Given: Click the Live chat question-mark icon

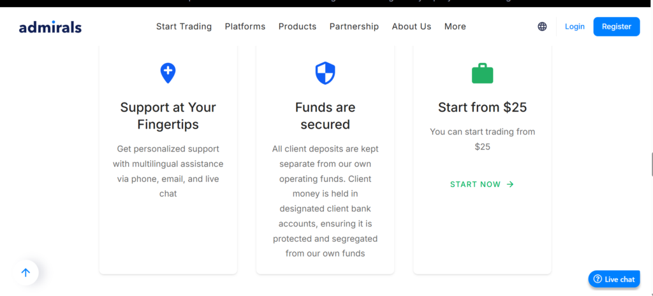Looking at the screenshot, I should click(x=598, y=279).
